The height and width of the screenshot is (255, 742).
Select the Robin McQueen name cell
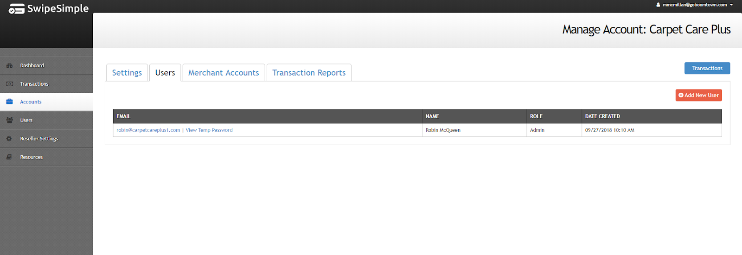pos(474,130)
